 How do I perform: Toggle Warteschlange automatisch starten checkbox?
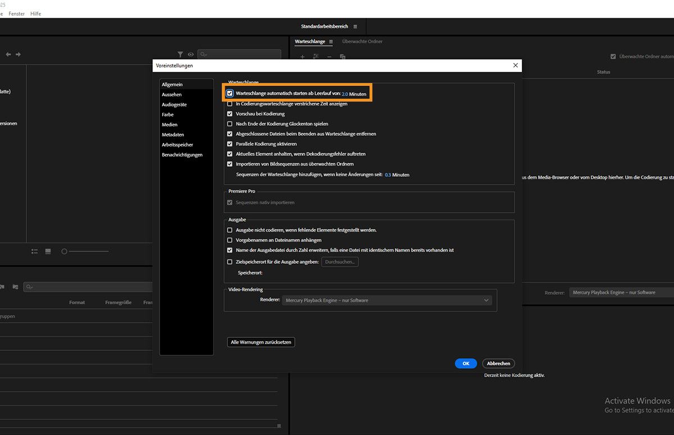coord(230,94)
